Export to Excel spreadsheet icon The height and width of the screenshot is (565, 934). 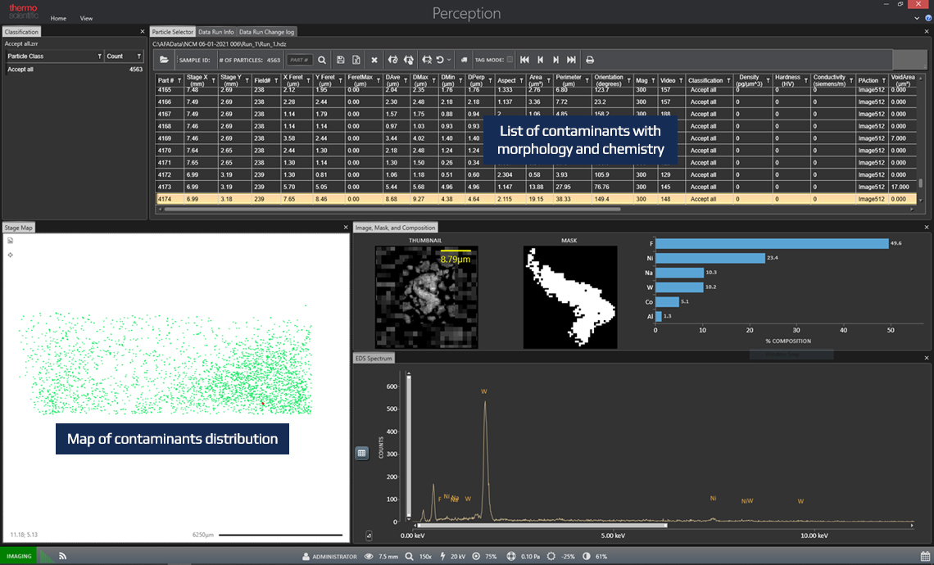[x=356, y=60]
